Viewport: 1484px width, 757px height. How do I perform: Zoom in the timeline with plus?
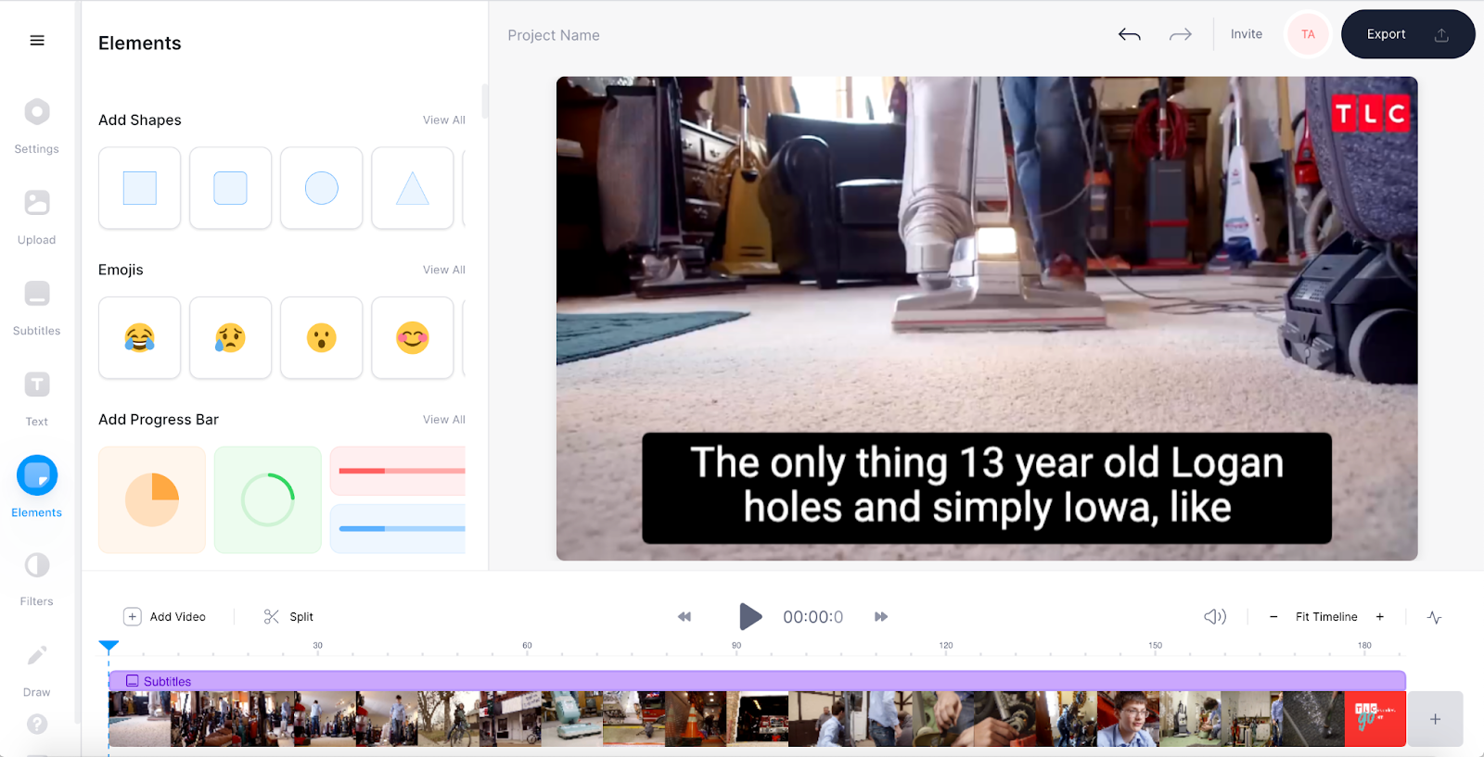(1380, 617)
